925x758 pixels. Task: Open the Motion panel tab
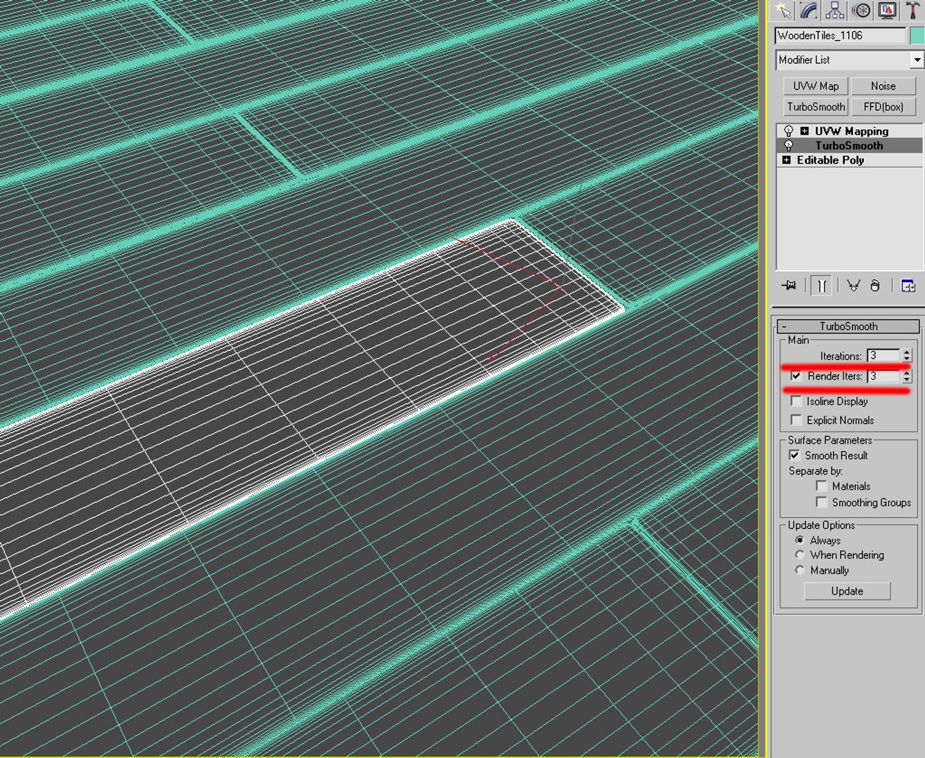point(861,10)
